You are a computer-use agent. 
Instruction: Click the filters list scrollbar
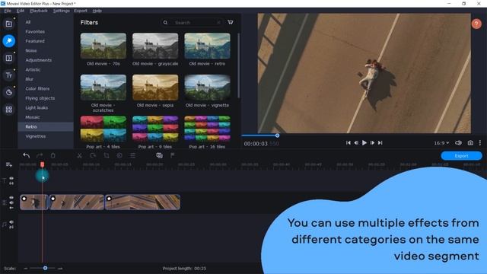coord(238,65)
